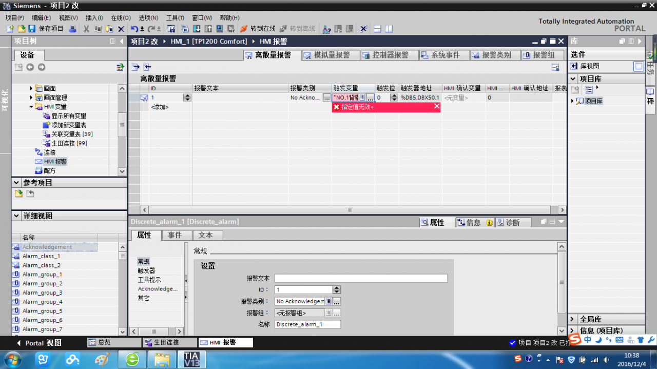Collapse the HMI 变量 tree node
Screen dimensions: 657x369
pos(31,107)
